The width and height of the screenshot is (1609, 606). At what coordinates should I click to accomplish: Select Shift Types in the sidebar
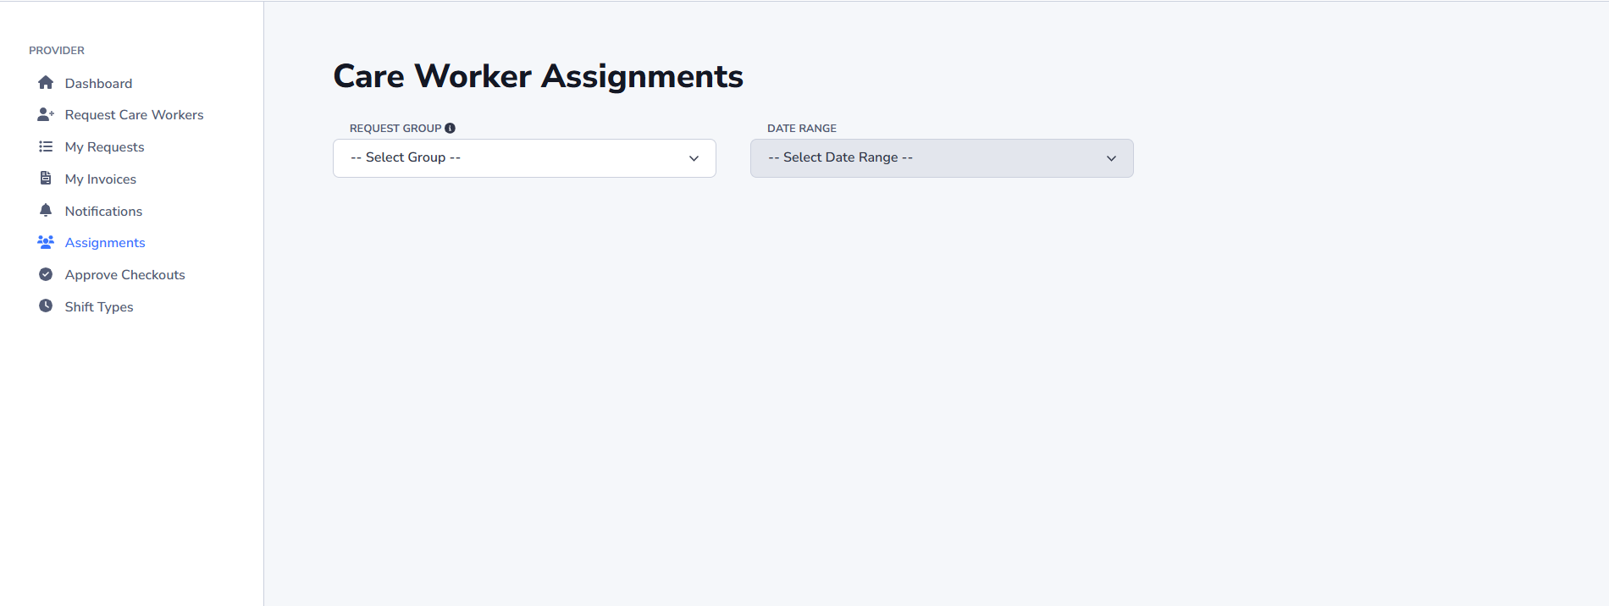pos(99,307)
